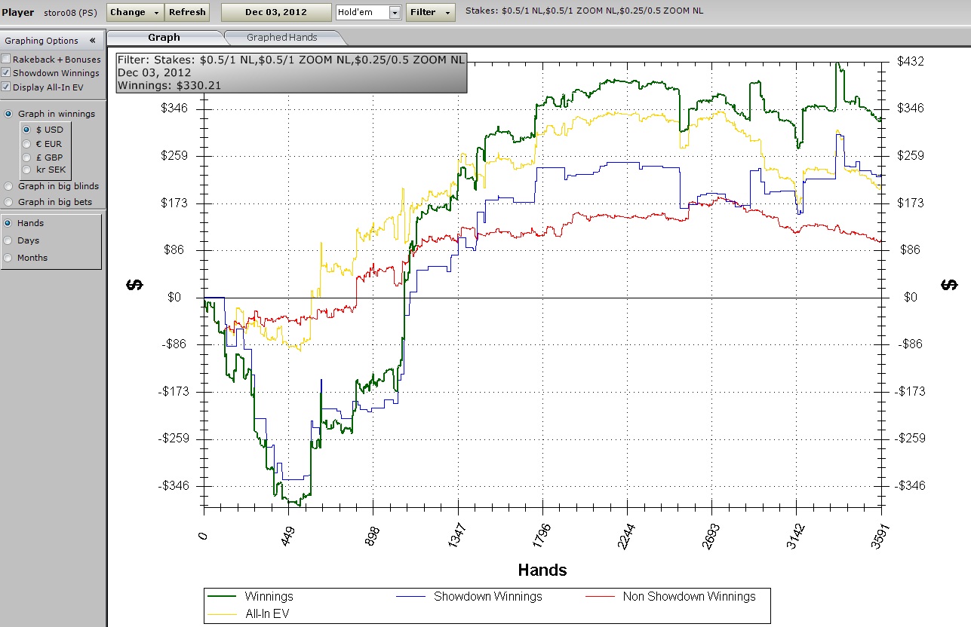Toggle Showdown Winnings checkbox
Screen dimensions: 971x627
[x=7, y=73]
